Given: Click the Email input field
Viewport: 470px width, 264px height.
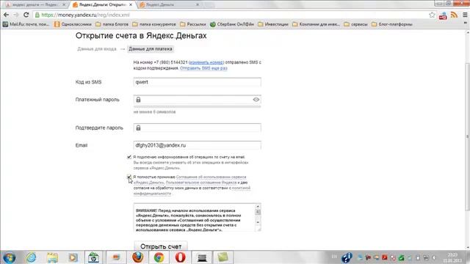Looking at the screenshot, I should point(198,145).
